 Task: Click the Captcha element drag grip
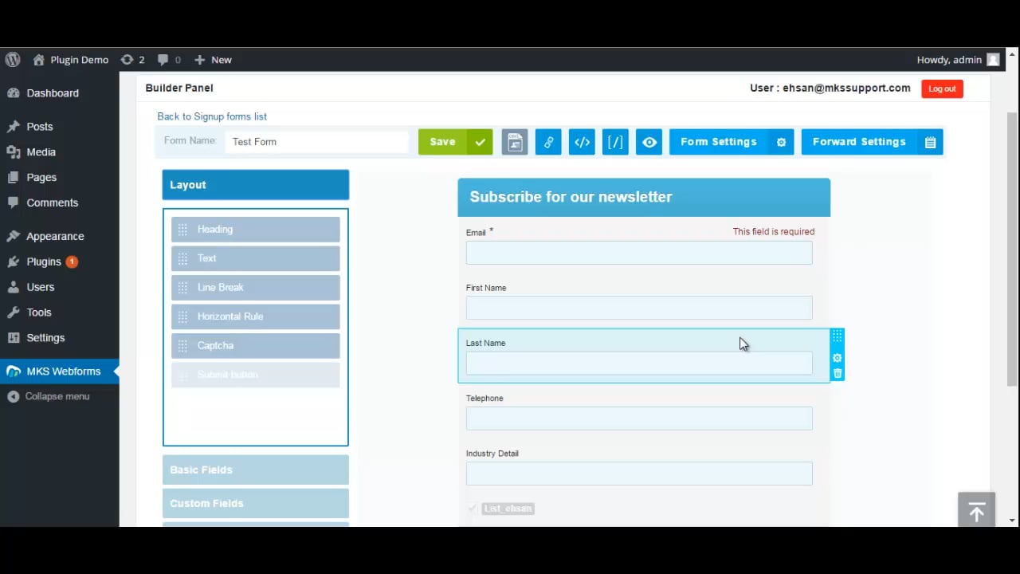pyautogui.click(x=182, y=346)
